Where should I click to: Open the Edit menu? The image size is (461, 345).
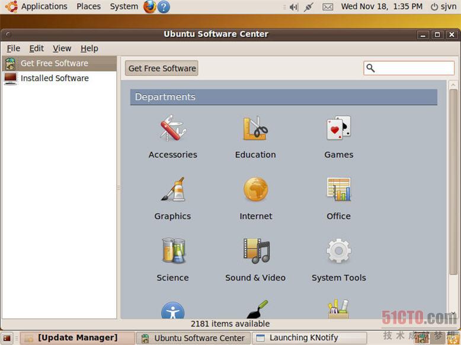pyautogui.click(x=37, y=49)
